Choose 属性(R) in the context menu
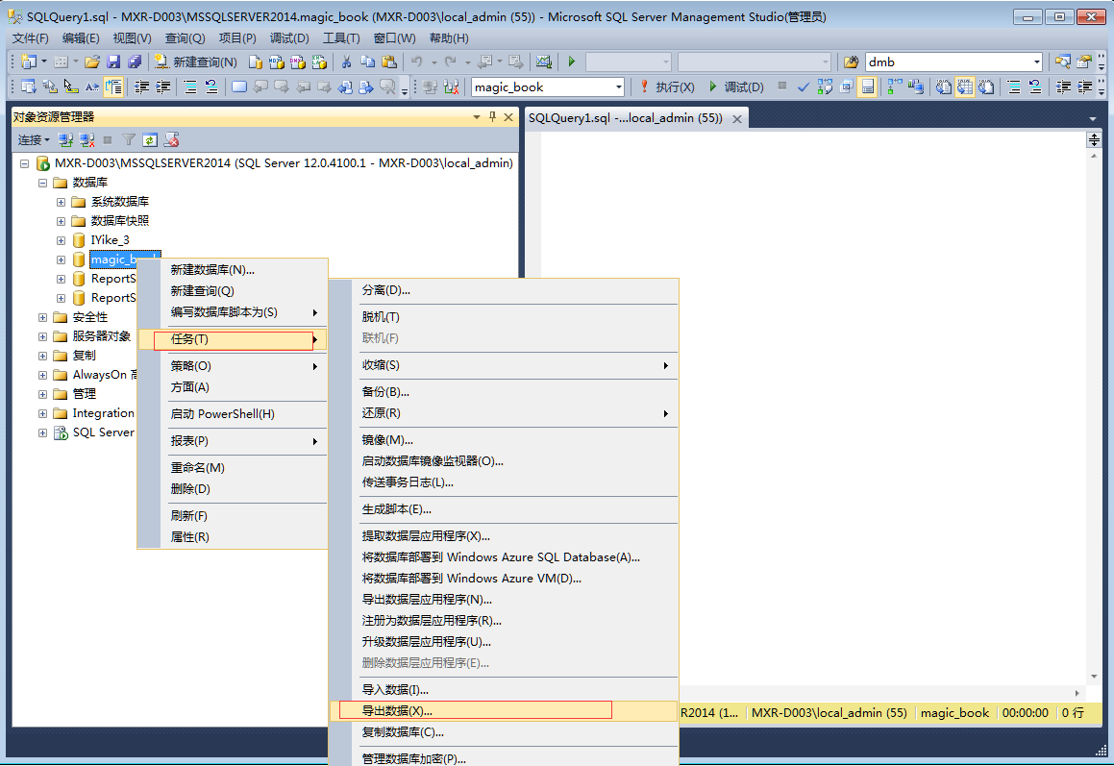The image size is (1114, 766). (x=233, y=537)
